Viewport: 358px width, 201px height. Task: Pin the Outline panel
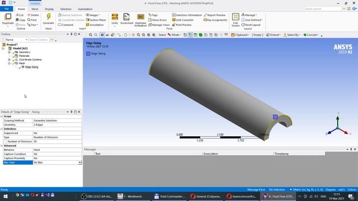click(x=72, y=34)
